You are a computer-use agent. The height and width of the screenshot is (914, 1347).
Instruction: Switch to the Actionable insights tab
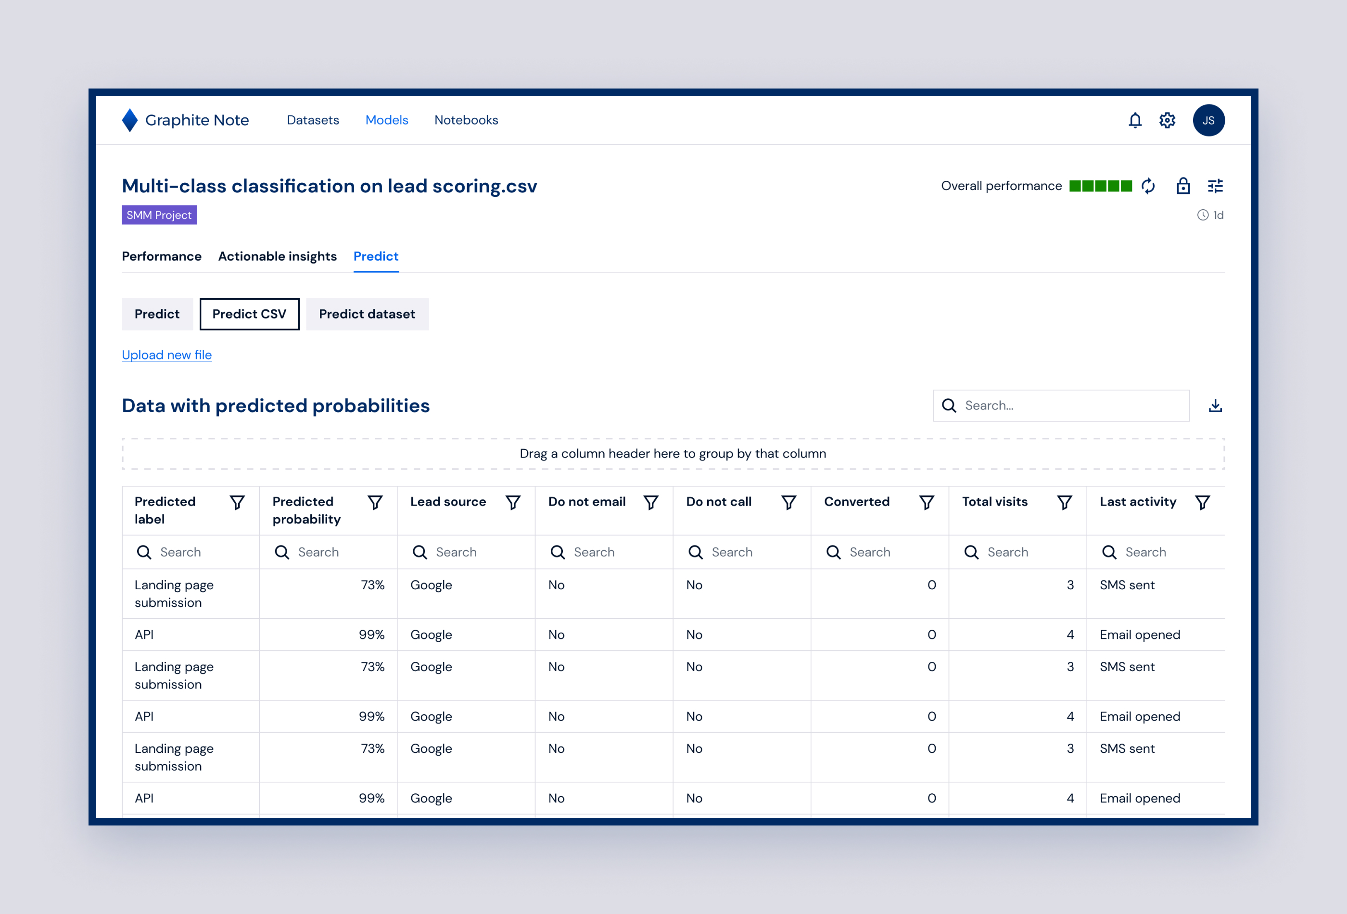pyautogui.click(x=277, y=256)
